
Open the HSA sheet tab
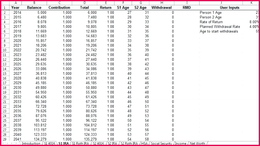point(145,144)
